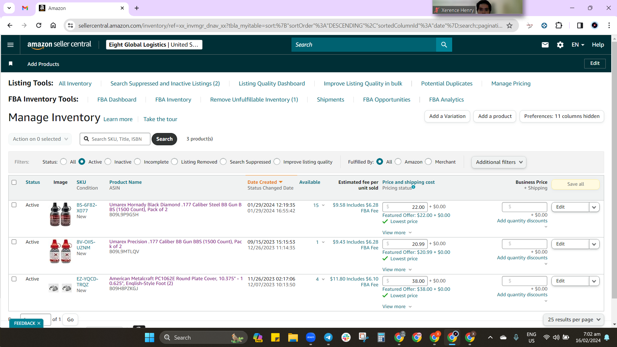Expand View more under $38.00 price
The height and width of the screenshot is (347, 617).
[397, 307]
